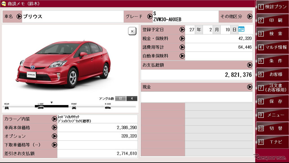Viewport: 289px width, 163px height.
Task: Open the calendar date picker icon
Action: pyautogui.click(x=241, y=29)
